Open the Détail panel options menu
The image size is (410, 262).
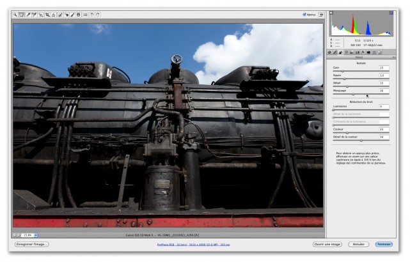click(393, 58)
